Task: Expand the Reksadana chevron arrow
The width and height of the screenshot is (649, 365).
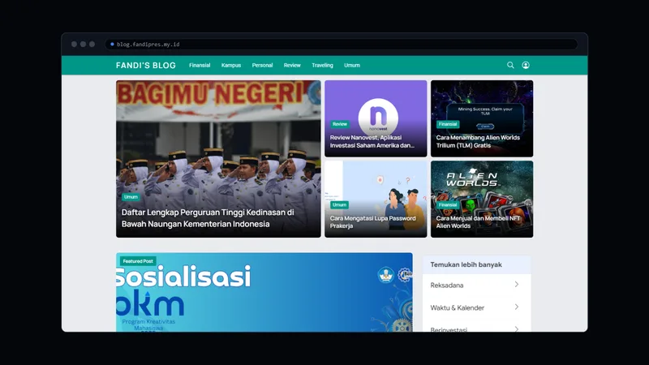Action: [x=517, y=285]
